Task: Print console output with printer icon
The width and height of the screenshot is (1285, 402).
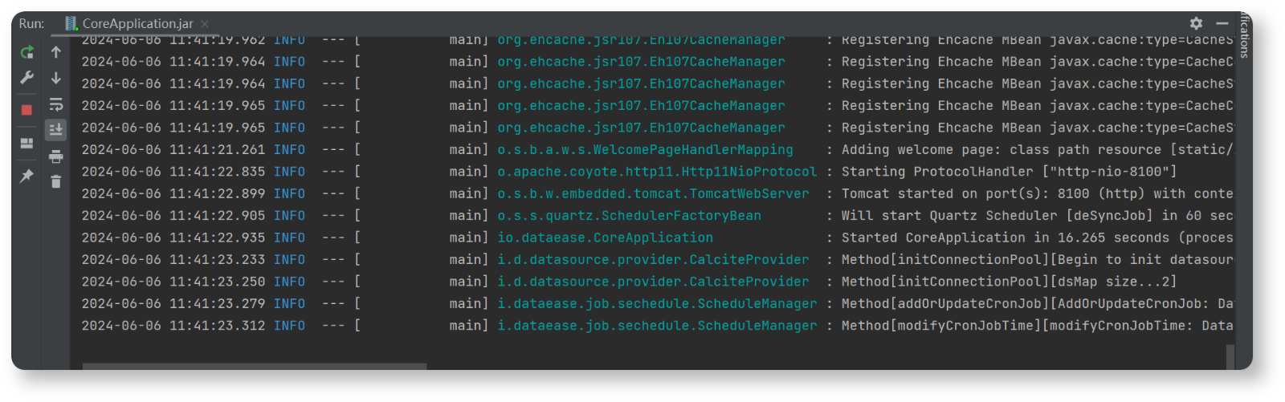Action: pos(56,156)
